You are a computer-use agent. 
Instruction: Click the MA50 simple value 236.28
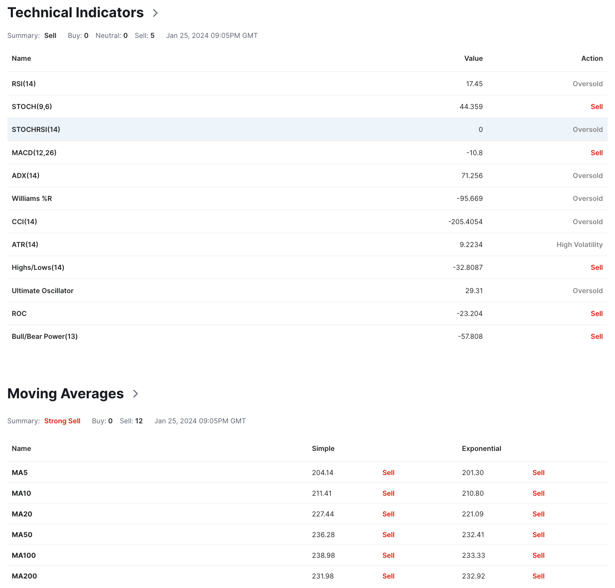pyautogui.click(x=323, y=535)
